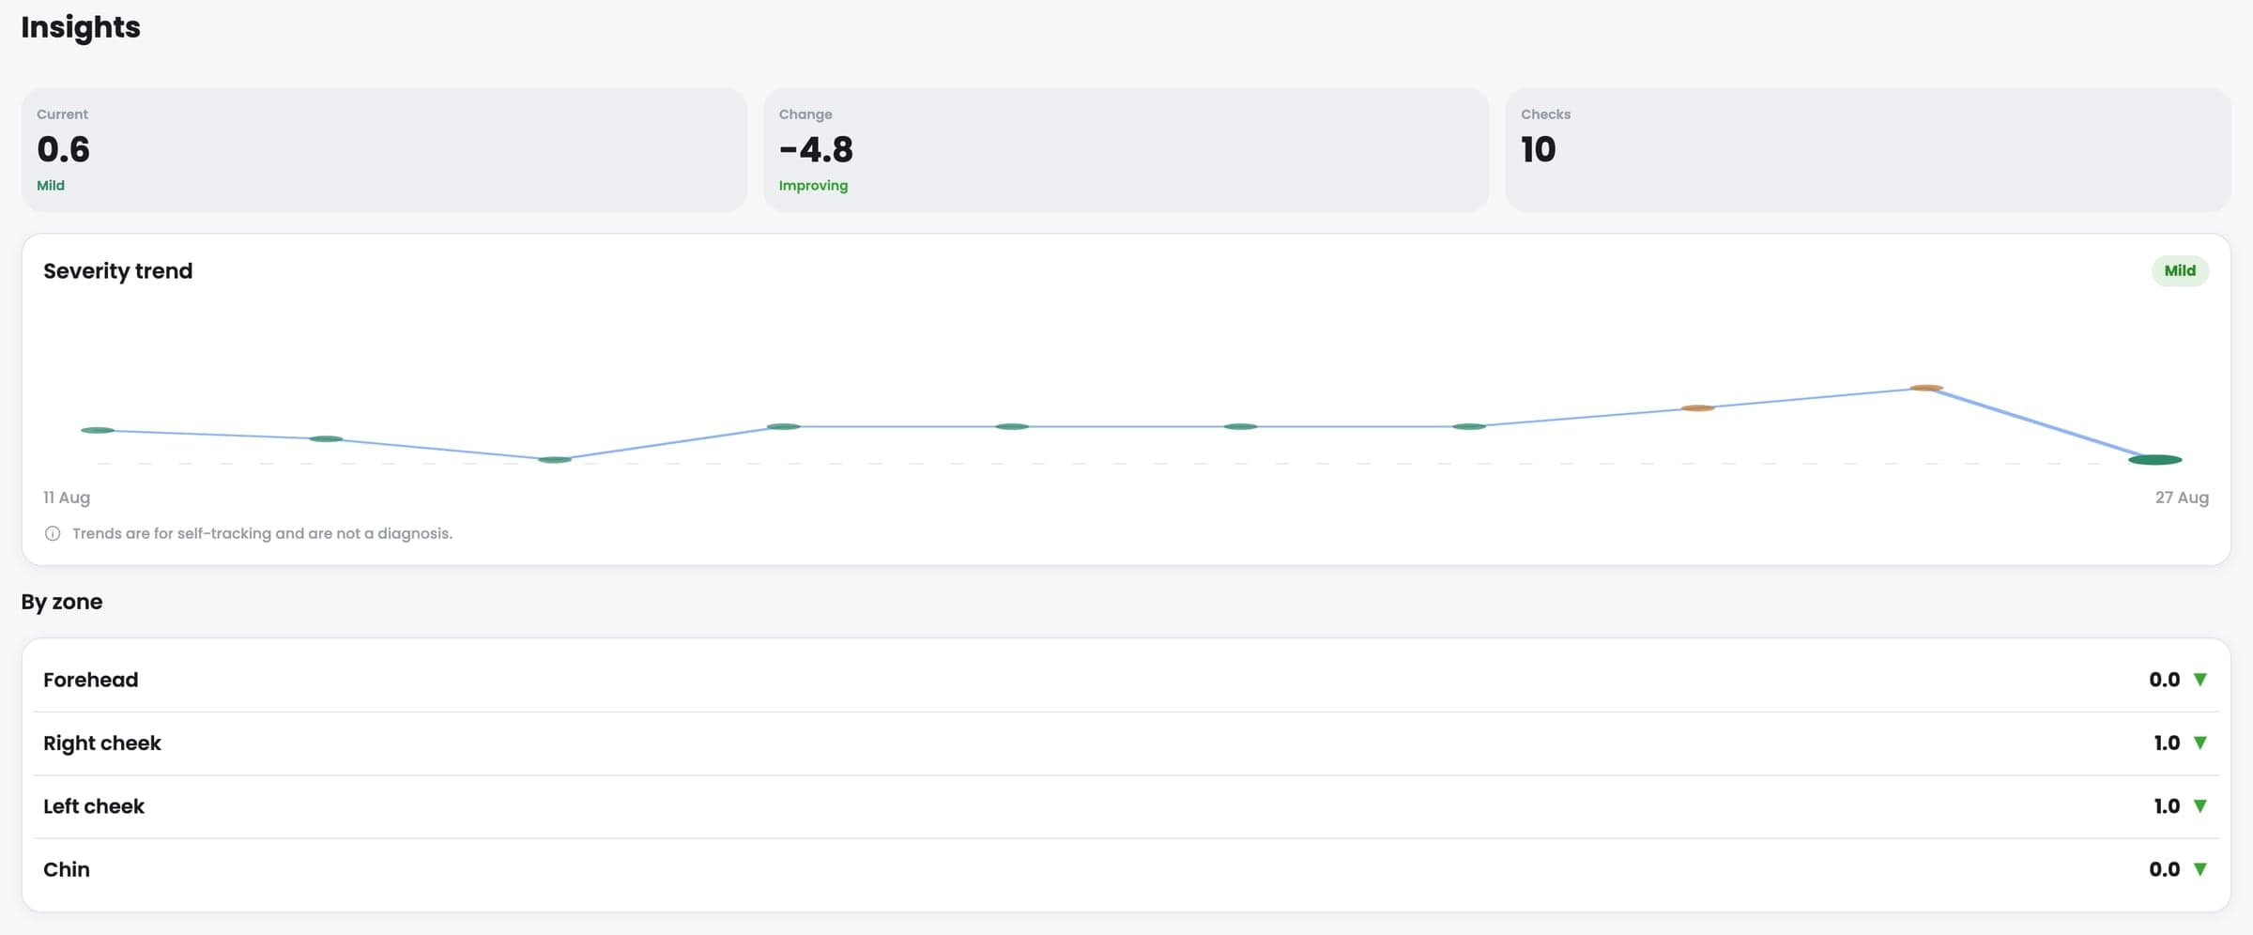Click the lowest green point in the early trend
Viewport: 2253px width, 935px height.
tap(555, 460)
